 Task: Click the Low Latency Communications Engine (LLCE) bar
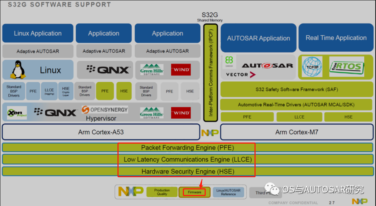[x=187, y=159]
